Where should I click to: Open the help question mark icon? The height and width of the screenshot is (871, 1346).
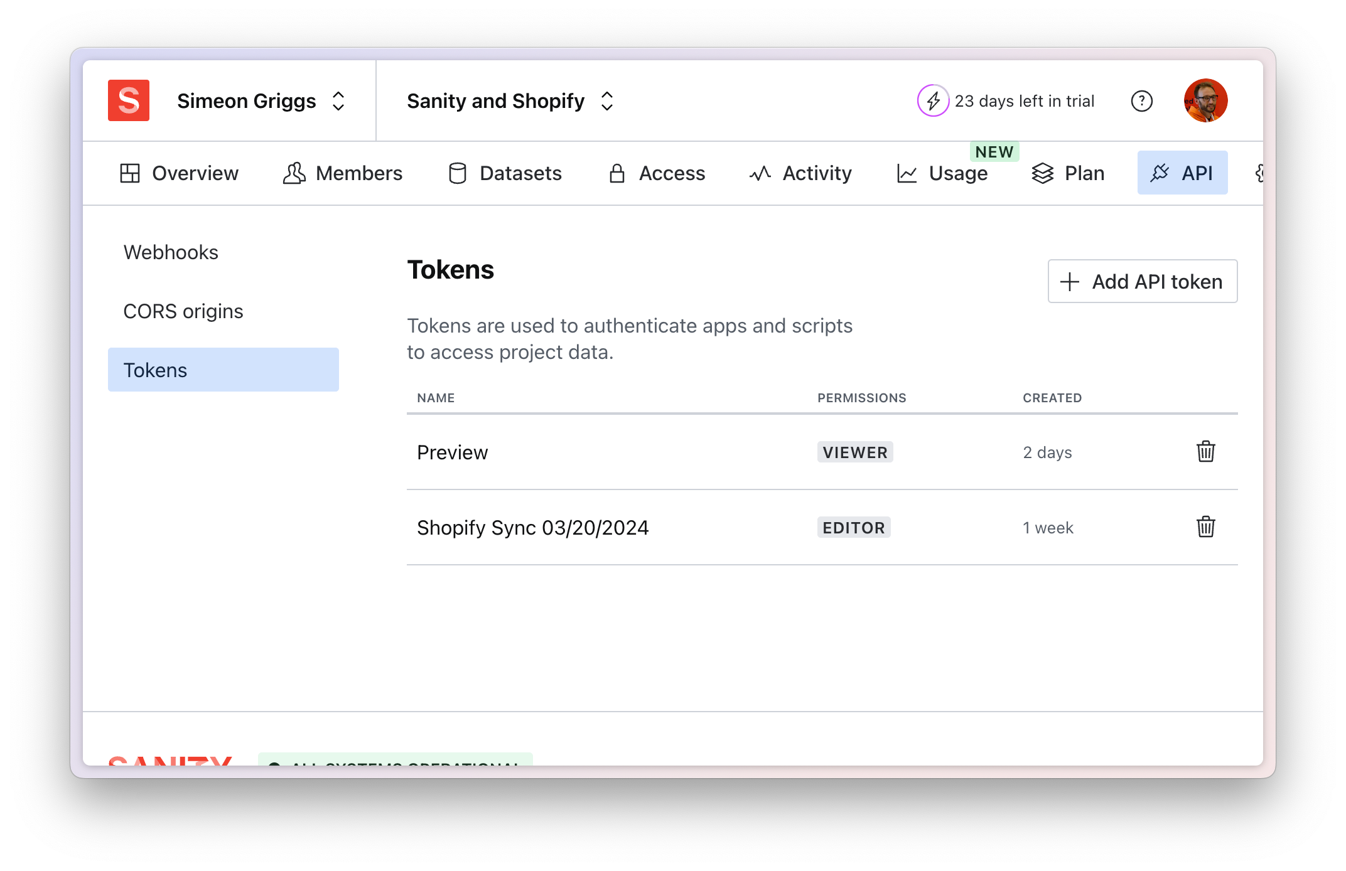[1141, 101]
